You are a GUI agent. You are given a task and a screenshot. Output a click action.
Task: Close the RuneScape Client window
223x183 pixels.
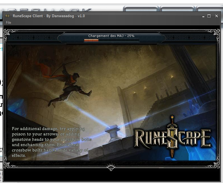216,16
